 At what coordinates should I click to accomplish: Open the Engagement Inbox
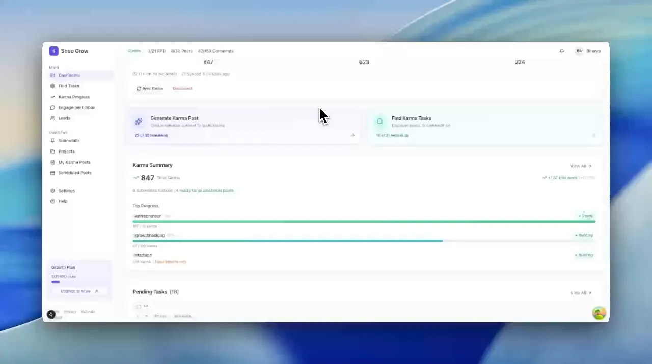pyautogui.click(x=76, y=107)
